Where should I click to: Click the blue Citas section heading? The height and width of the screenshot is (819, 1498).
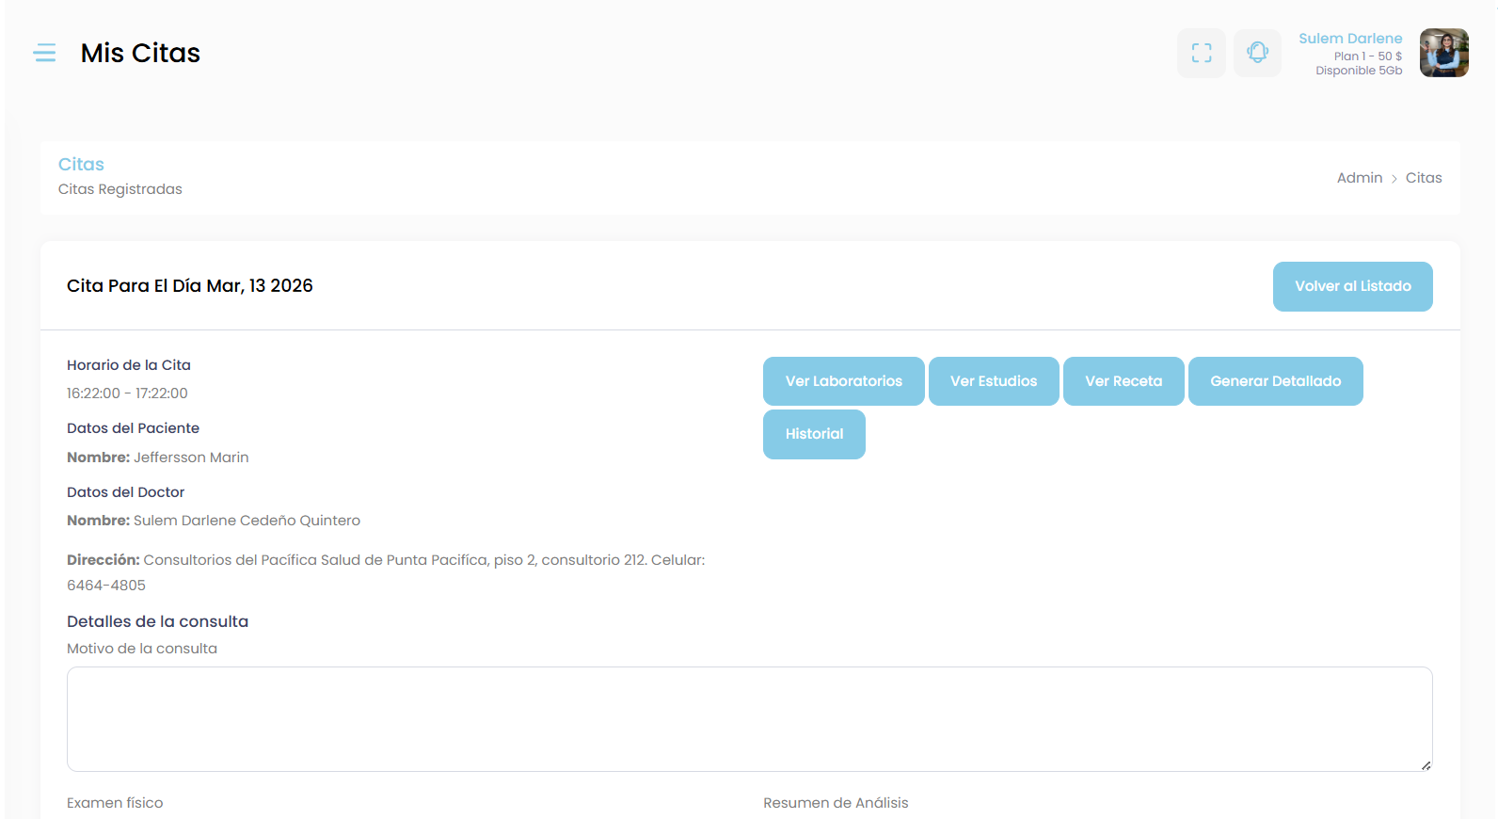(81, 164)
